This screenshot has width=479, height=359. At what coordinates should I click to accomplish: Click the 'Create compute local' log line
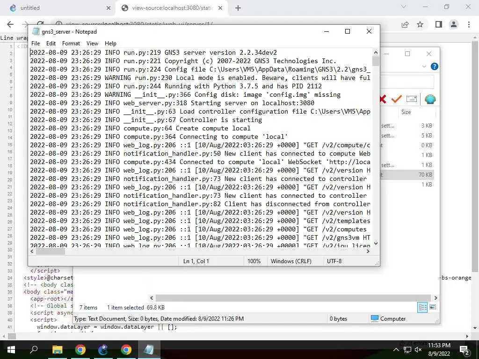[140, 128]
